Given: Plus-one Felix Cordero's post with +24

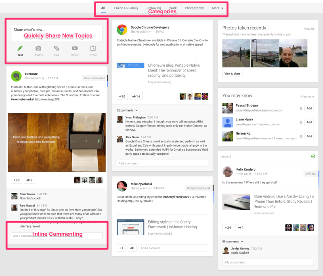Looking at the screenshot, I should 228,228.
